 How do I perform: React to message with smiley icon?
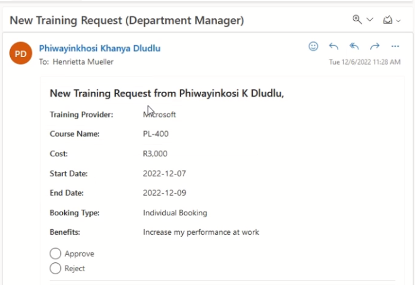pos(313,46)
